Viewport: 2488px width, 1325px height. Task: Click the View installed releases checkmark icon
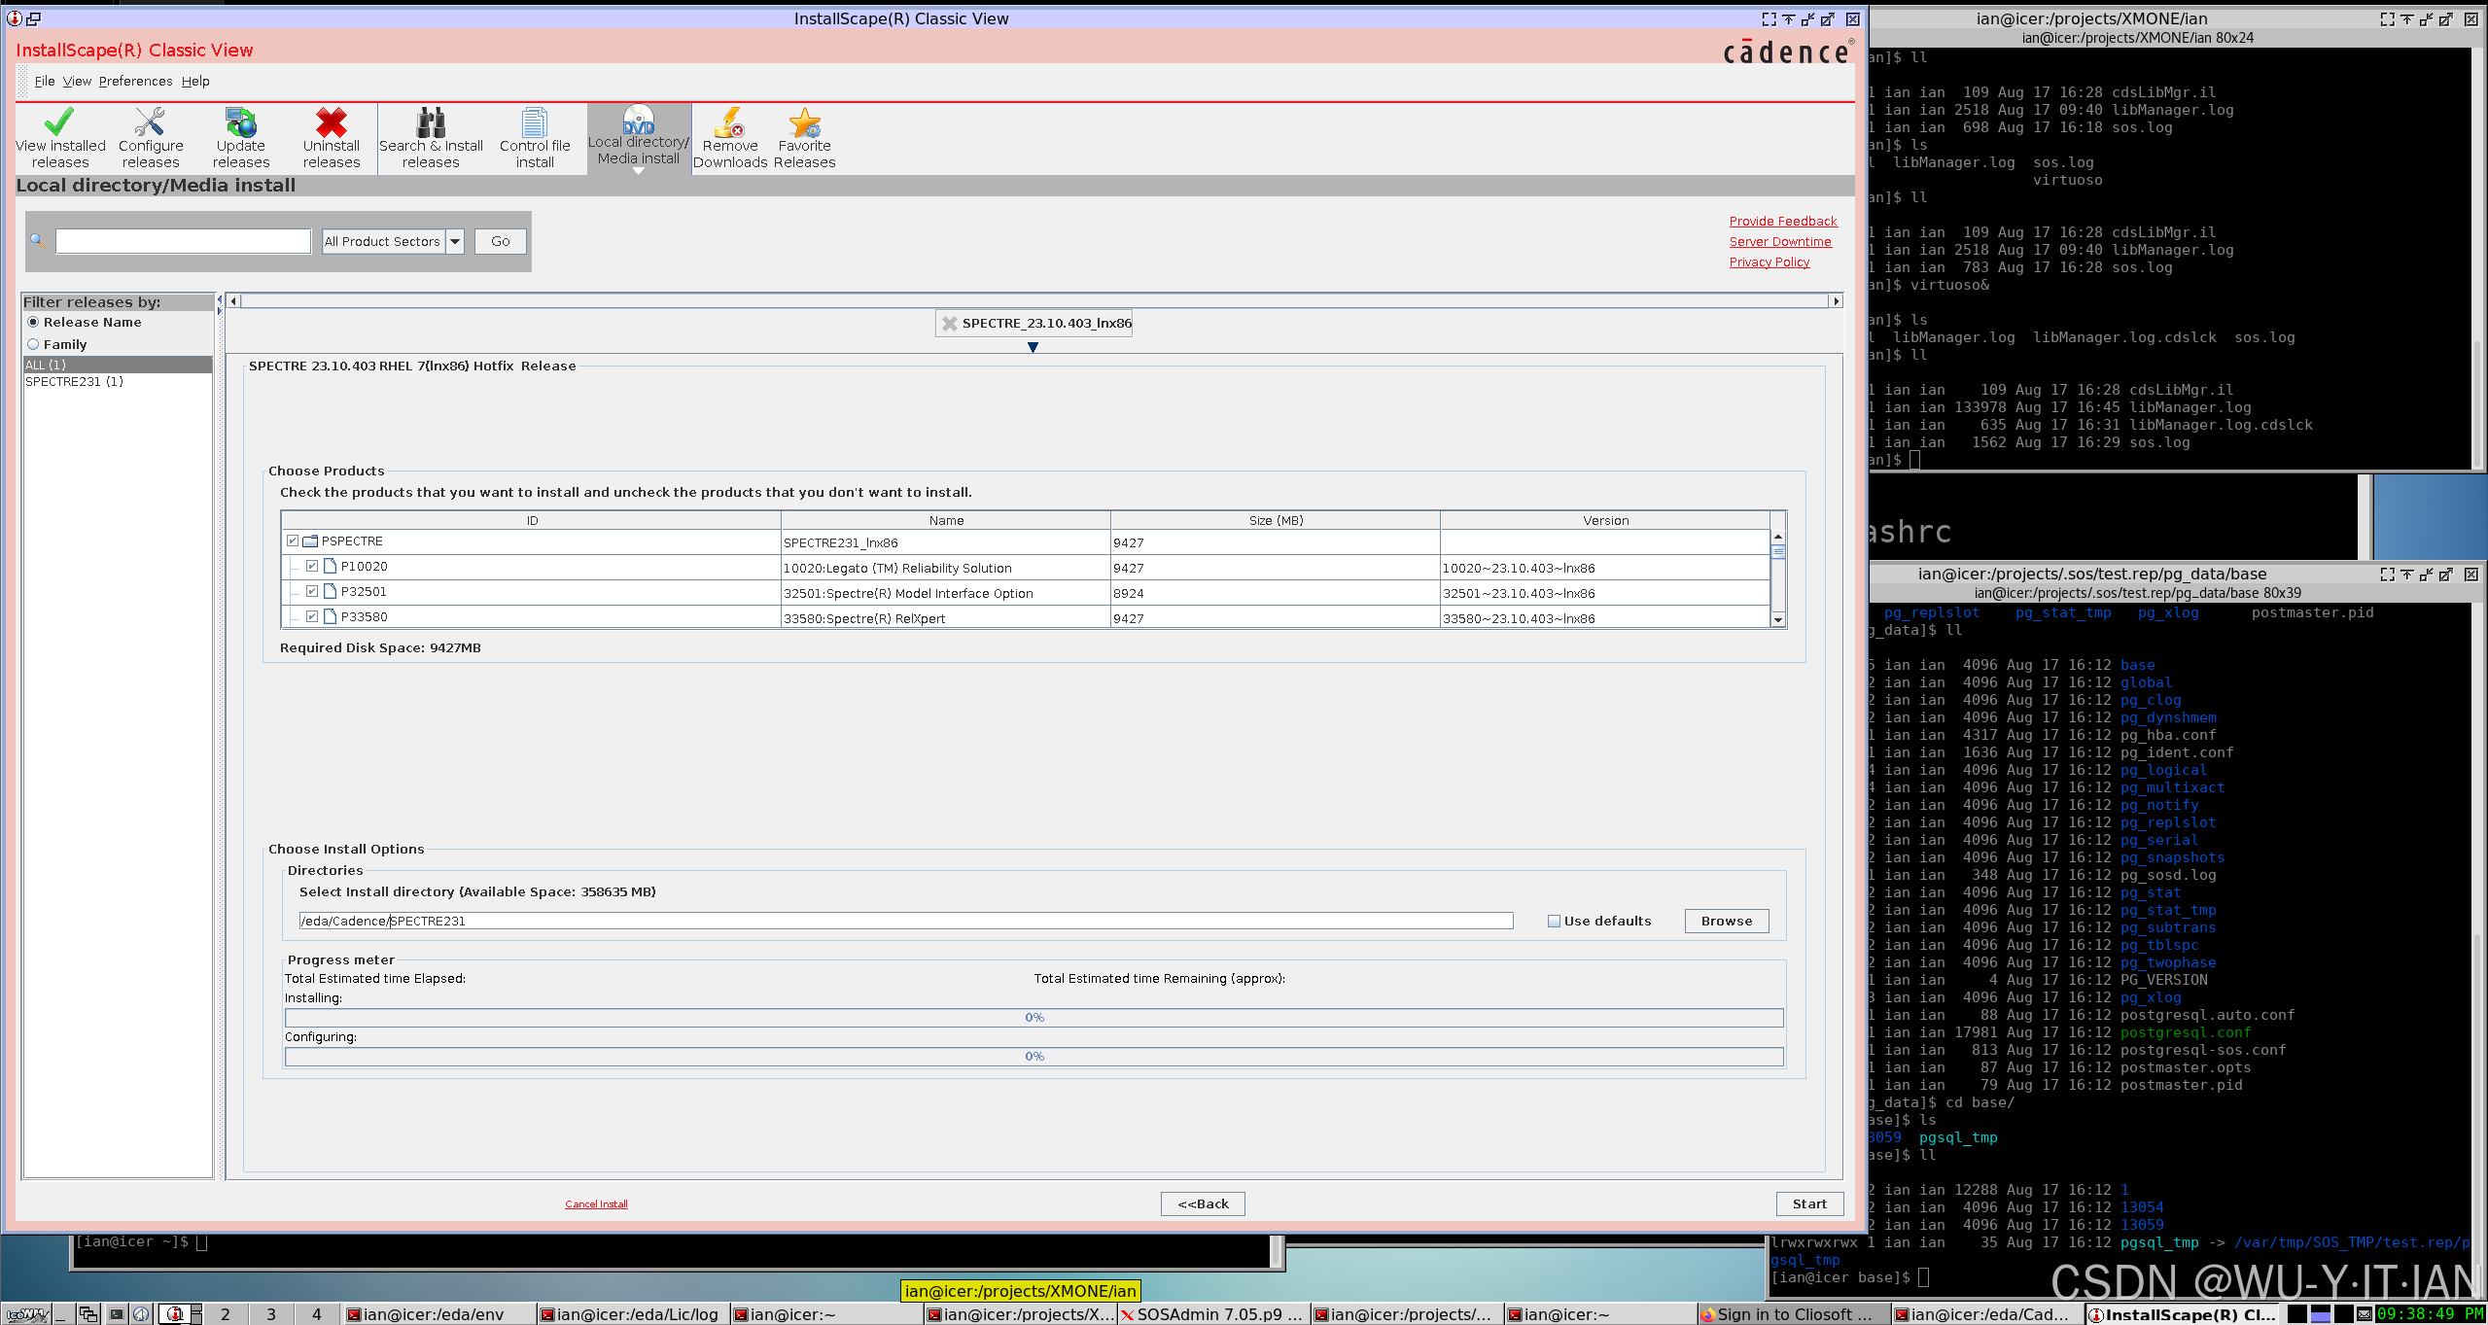click(x=59, y=122)
